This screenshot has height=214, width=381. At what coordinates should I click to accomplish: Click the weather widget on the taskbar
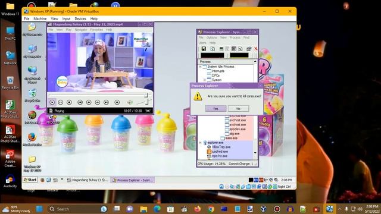pos(16,209)
